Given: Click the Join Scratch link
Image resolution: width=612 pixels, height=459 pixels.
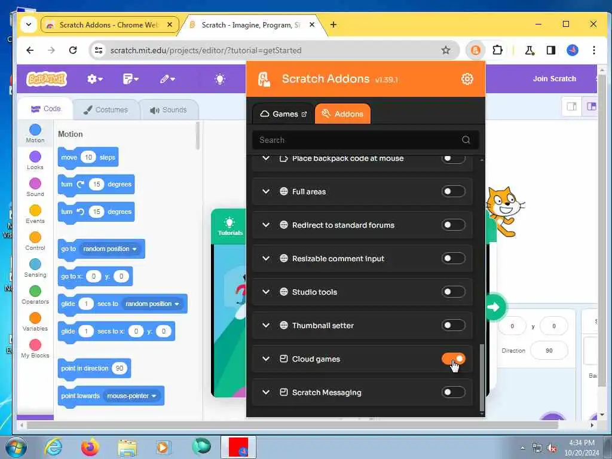Looking at the screenshot, I should pos(554,79).
